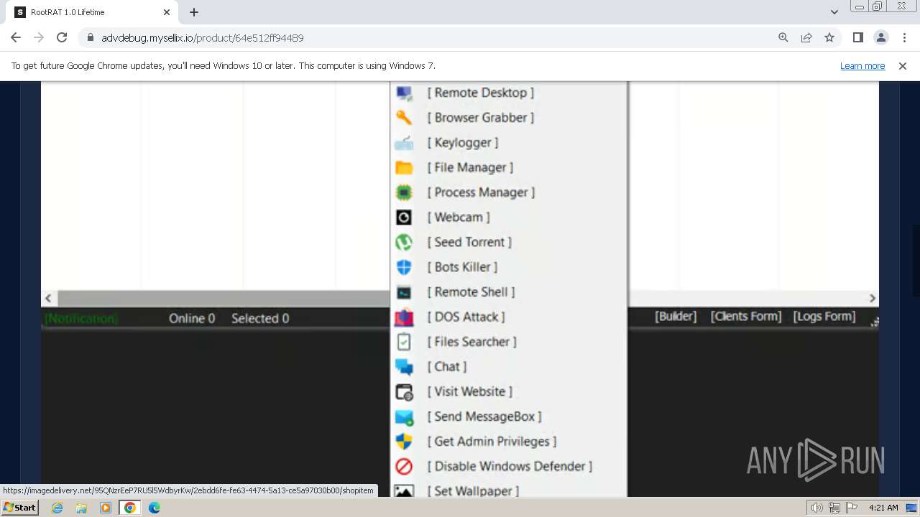The width and height of the screenshot is (920, 517).
Task: Switch to Chrome taskbar button
Action: click(x=129, y=508)
